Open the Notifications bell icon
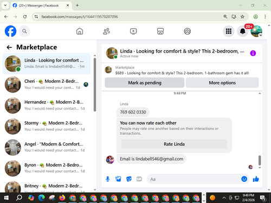Image resolution: width=271 pixels, height=203 pixels. point(242,31)
